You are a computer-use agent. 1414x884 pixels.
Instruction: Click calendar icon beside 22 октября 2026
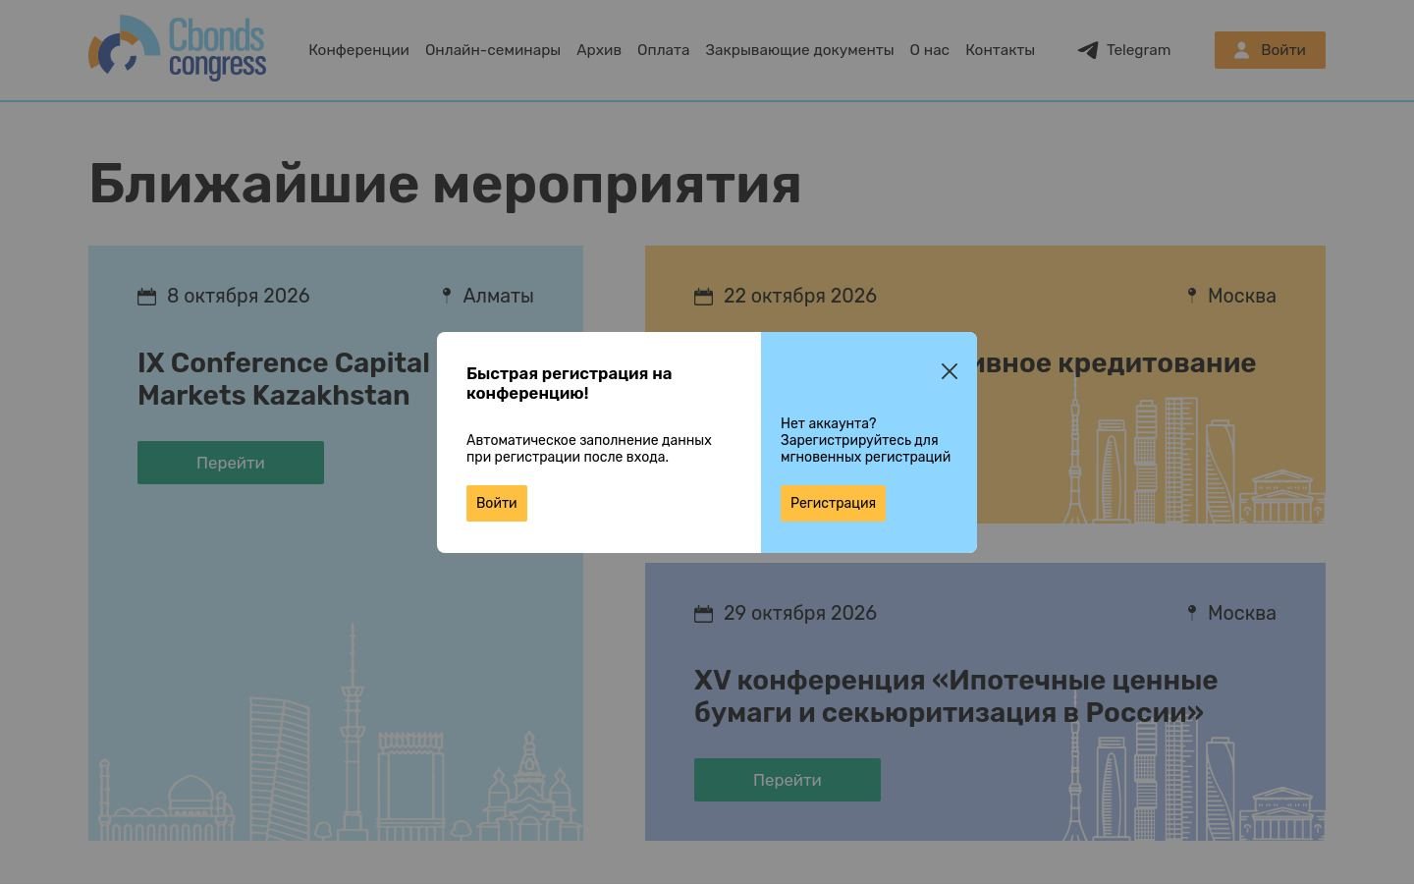point(703,297)
